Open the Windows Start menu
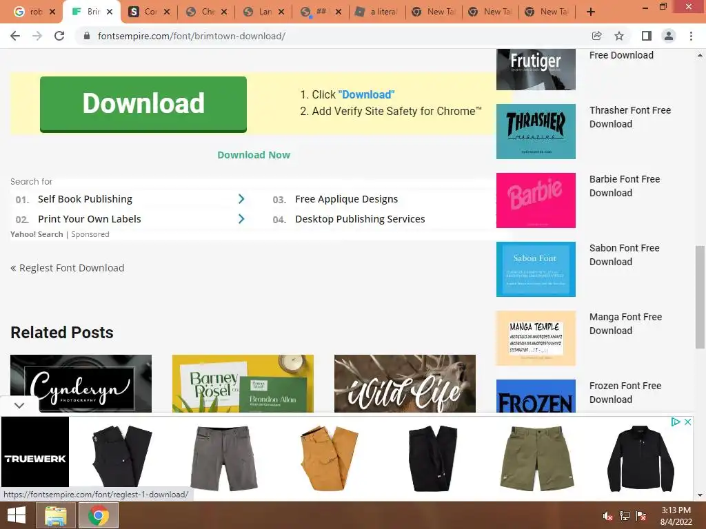The height and width of the screenshot is (529, 706). click(x=17, y=515)
